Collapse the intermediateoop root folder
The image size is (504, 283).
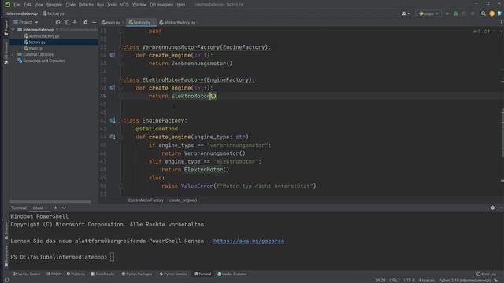tap(13, 30)
